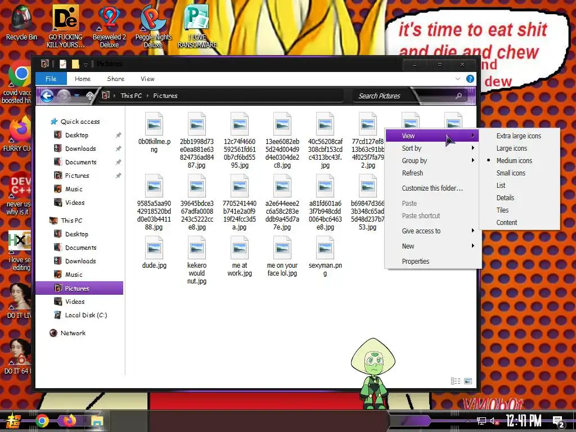Screen dimensions: 576x432
Task: Click This PC in the address bar
Action: tap(130, 96)
